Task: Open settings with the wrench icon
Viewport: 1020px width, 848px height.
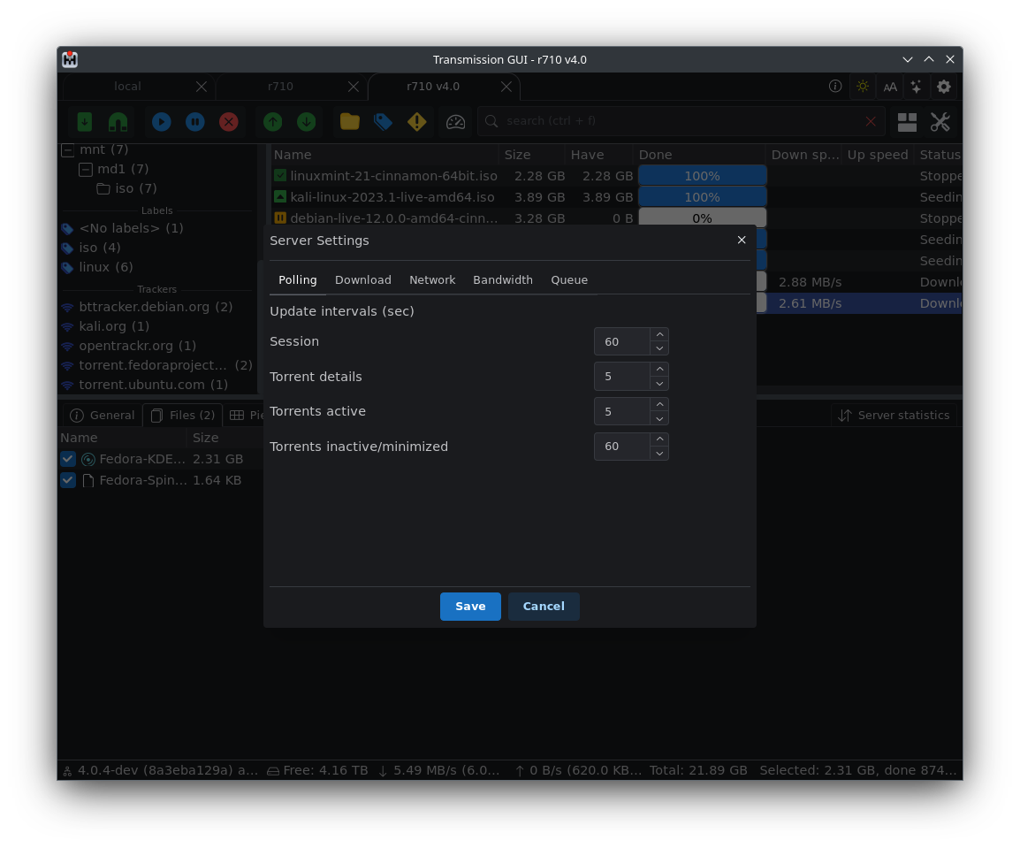Action: point(940,122)
